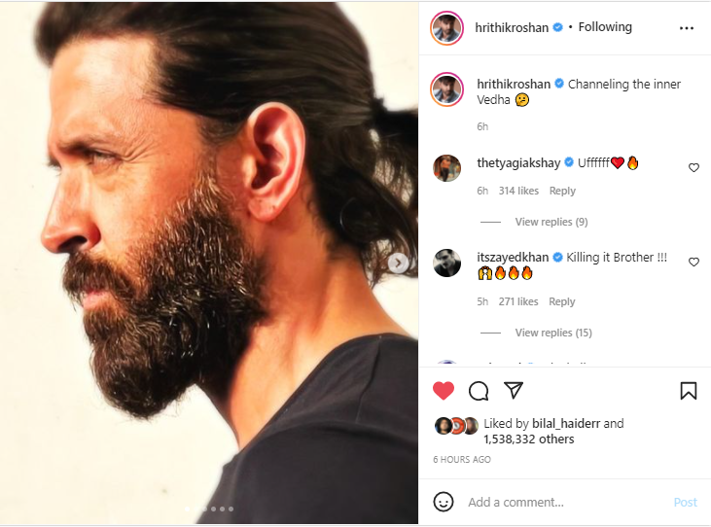Open bilal_haiderr from the Liked by line
Viewport: 711px width, 527px height.
click(566, 424)
